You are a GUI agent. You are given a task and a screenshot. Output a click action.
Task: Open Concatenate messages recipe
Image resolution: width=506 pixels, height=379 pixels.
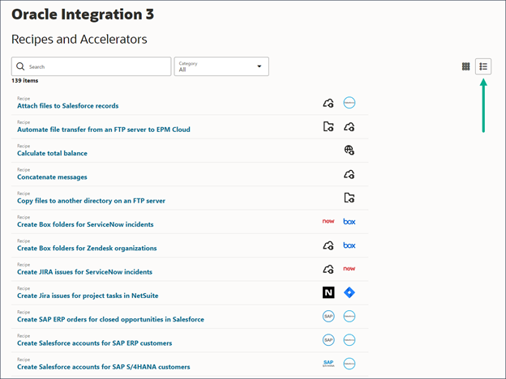52,177
